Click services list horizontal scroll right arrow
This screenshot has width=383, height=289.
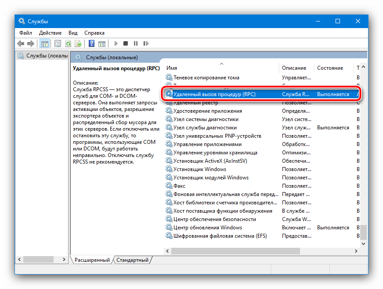click(356, 251)
